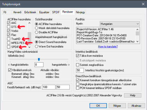Click the format list scrollbar thumb

pyautogui.click(x=29, y=38)
